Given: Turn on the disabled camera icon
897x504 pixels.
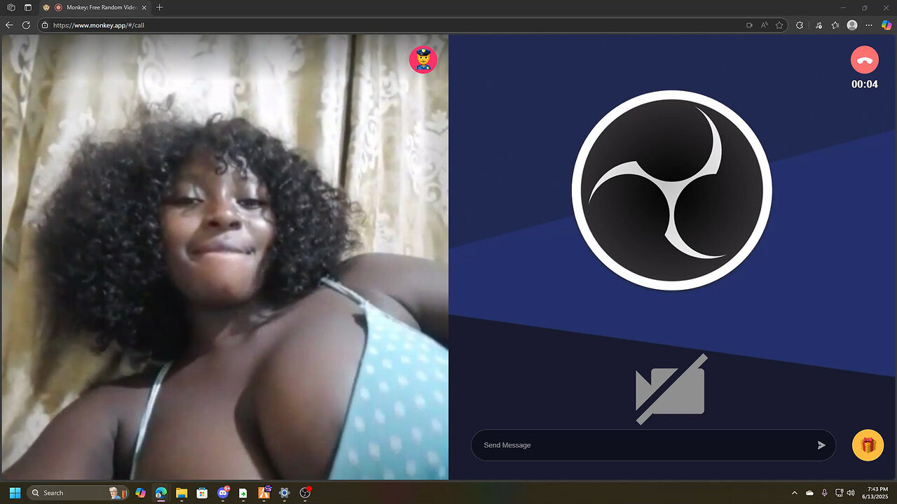Looking at the screenshot, I should [671, 389].
